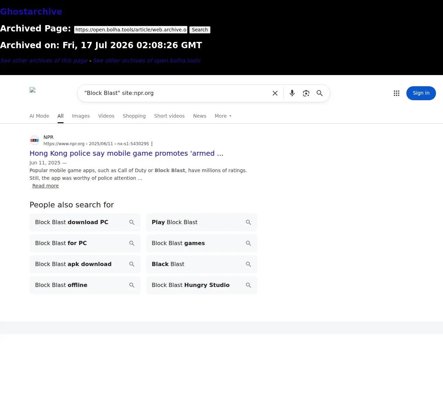Switch to the Images tab
The height and width of the screenshot is (420, 443).
coord(81,116)
